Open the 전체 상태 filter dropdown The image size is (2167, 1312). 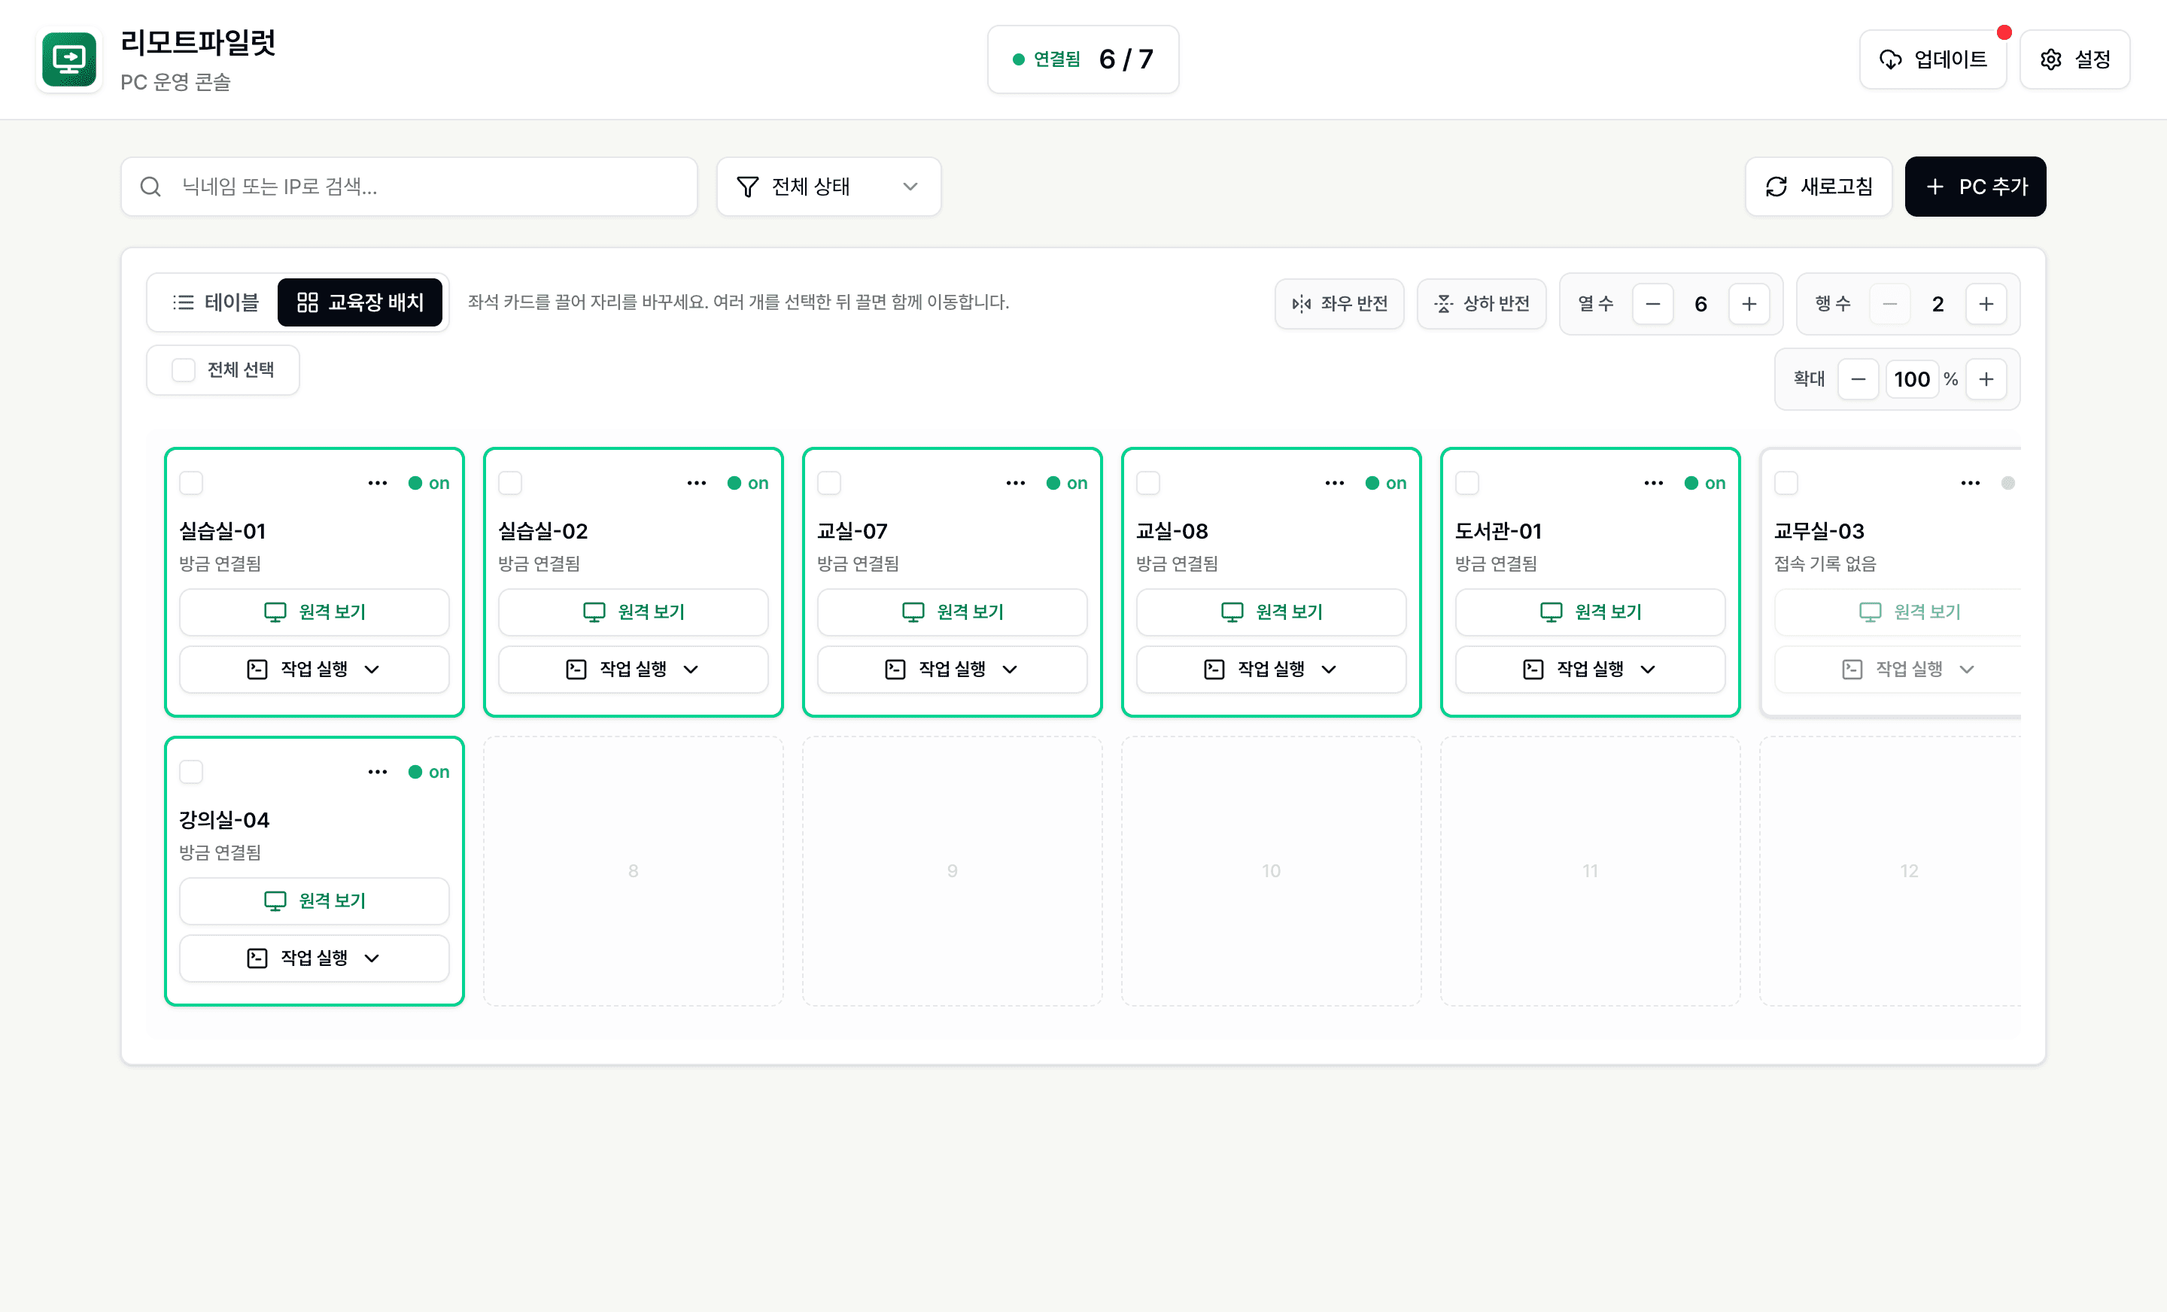point(828,187)
